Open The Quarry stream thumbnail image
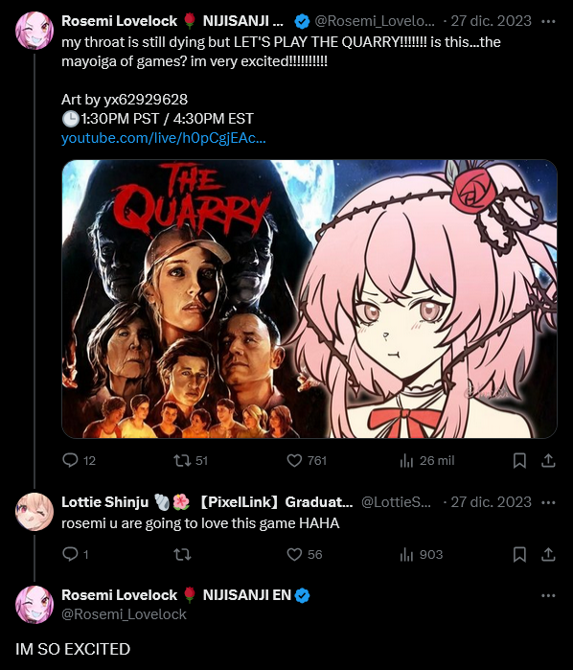Viewport: 573px width, 670px height. tap(309, 299)
